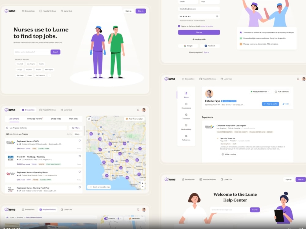Image resolution: width=306 pixels, height=229 pixels.
Task: Click the Children's Hospital logo in Experience
Action: [209, 127]
